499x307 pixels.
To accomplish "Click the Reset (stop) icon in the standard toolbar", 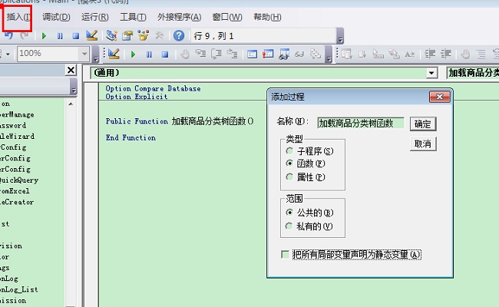I will click(75, 36).
